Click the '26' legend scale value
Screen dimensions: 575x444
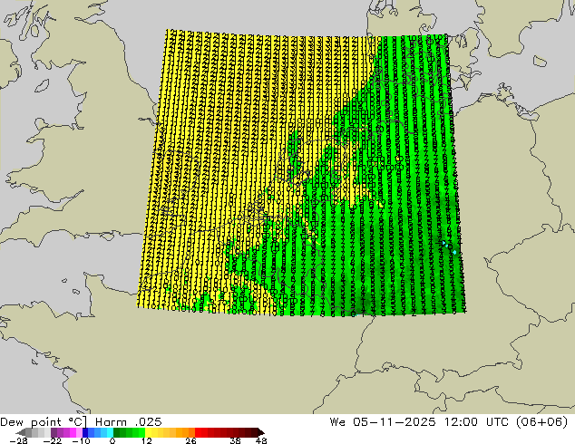pyautogui.click(x=190, y=440)
